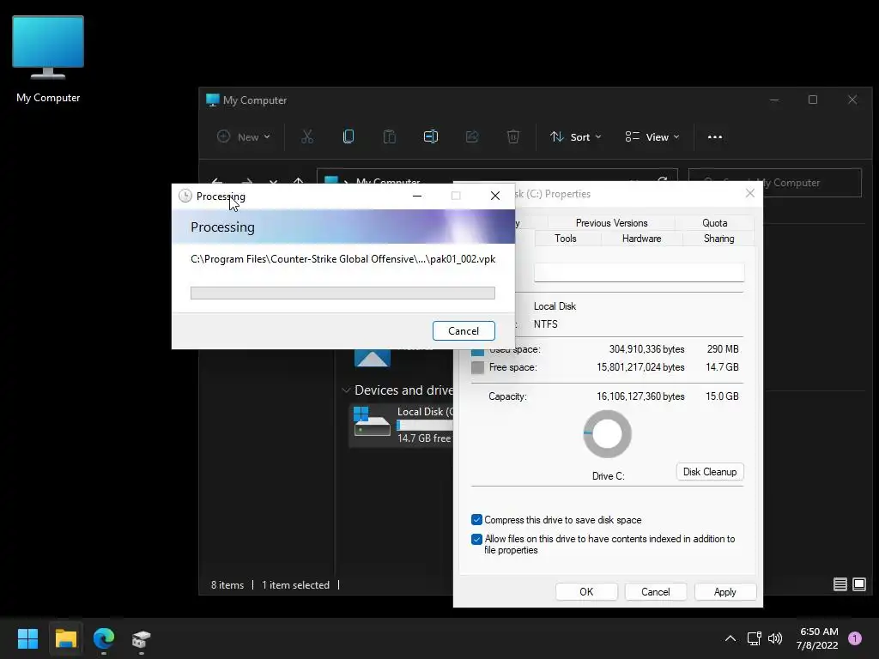879x659 pixels.
Task: Click the '8 items' status bar text
Action: (x=227, y=584)
